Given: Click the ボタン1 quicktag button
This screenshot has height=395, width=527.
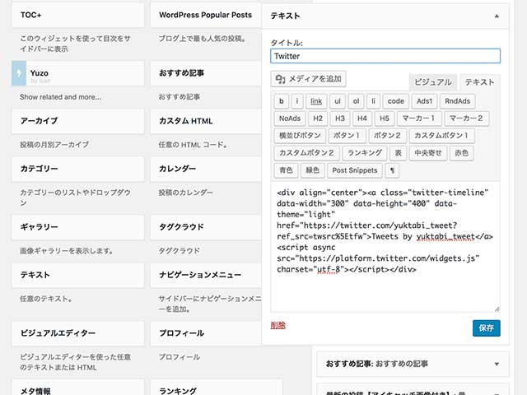Looking at the screenshot, I should [347, 135].
